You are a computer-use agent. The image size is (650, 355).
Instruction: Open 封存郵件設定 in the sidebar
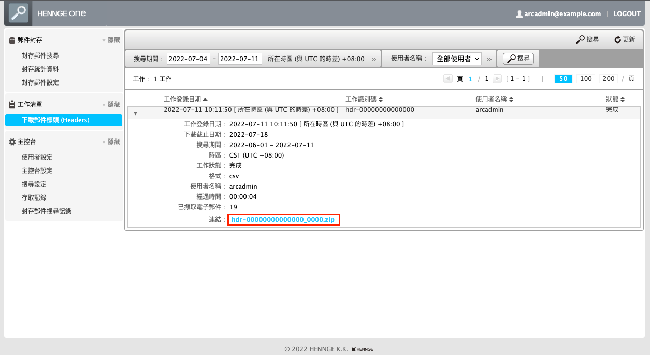click(40, 82)
